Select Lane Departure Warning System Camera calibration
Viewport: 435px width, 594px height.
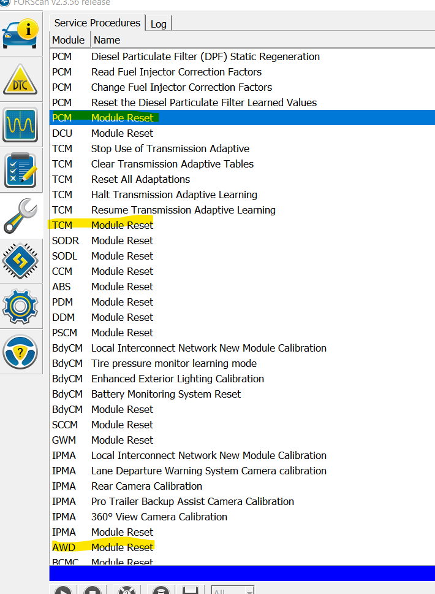[242, 471]
